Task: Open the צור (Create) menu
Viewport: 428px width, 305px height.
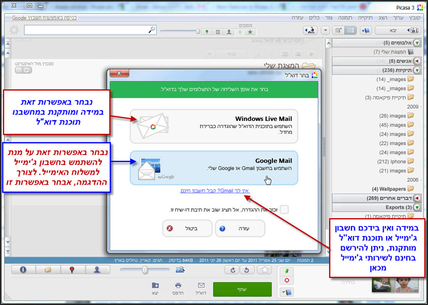Action: point(329,18)
